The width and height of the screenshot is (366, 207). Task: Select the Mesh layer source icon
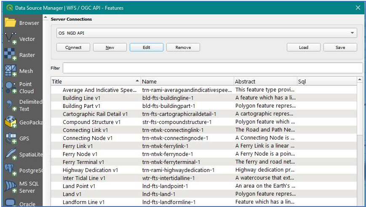[x=11, y=70]
